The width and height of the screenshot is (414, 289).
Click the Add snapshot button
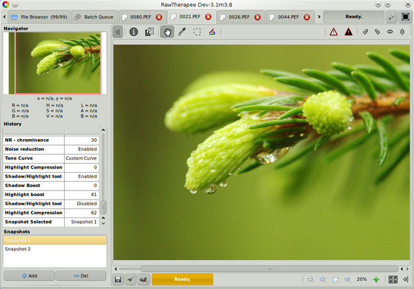pyautogui.click(x=28, y=275)
